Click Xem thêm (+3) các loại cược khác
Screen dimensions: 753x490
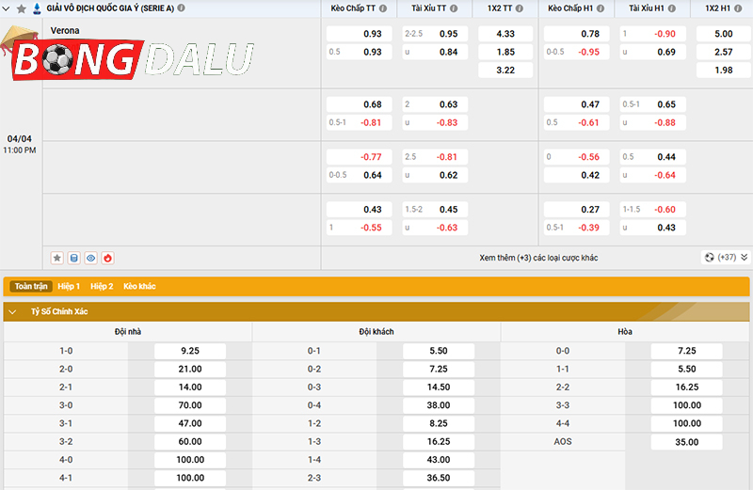[x=537, y=258]
